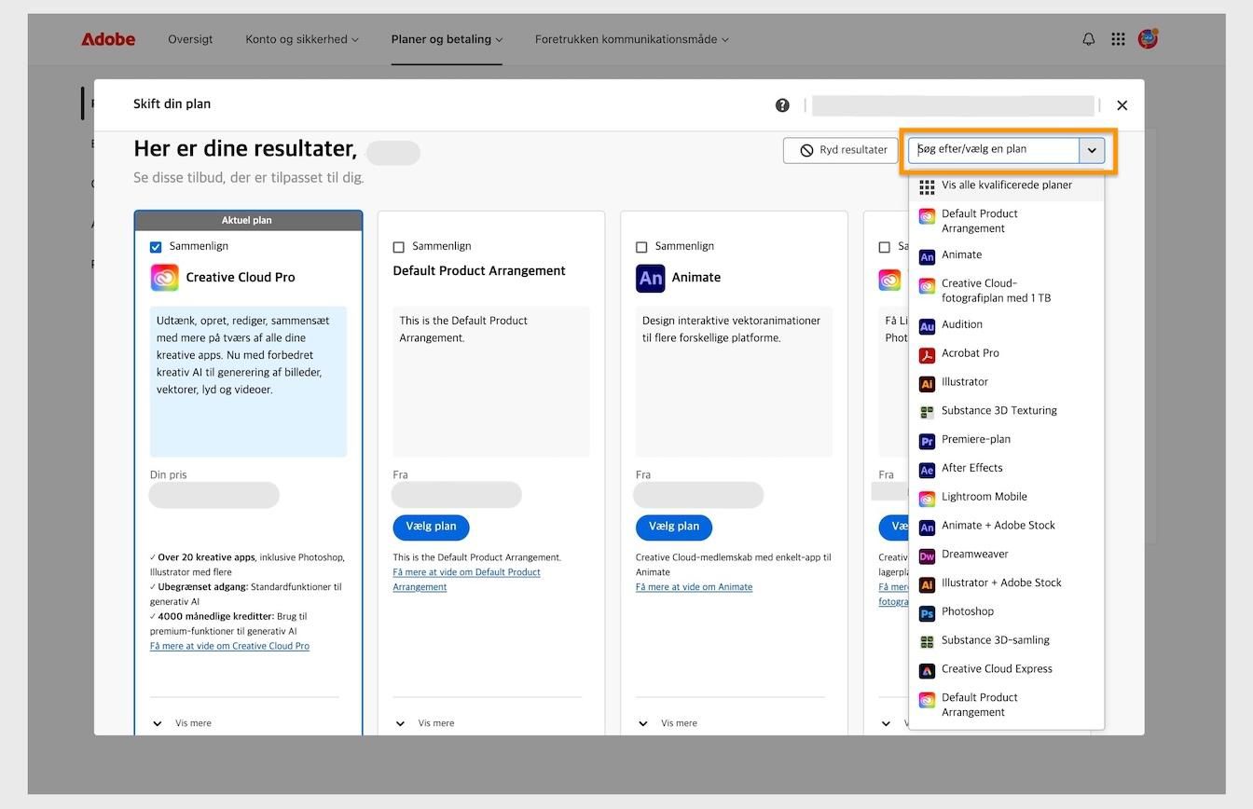Pick Substance 3D-samling from the list
Viewport: 1253px width, 809px height.
click(1007, 641)
